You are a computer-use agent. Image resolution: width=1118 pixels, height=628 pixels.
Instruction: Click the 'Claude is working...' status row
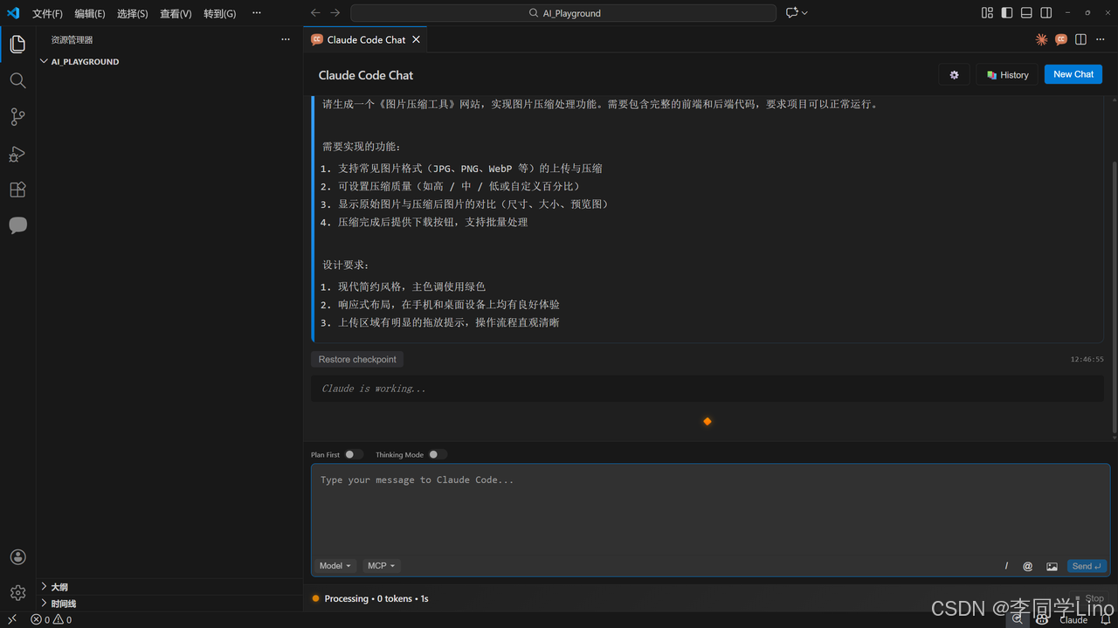click(x=707, y=389)
